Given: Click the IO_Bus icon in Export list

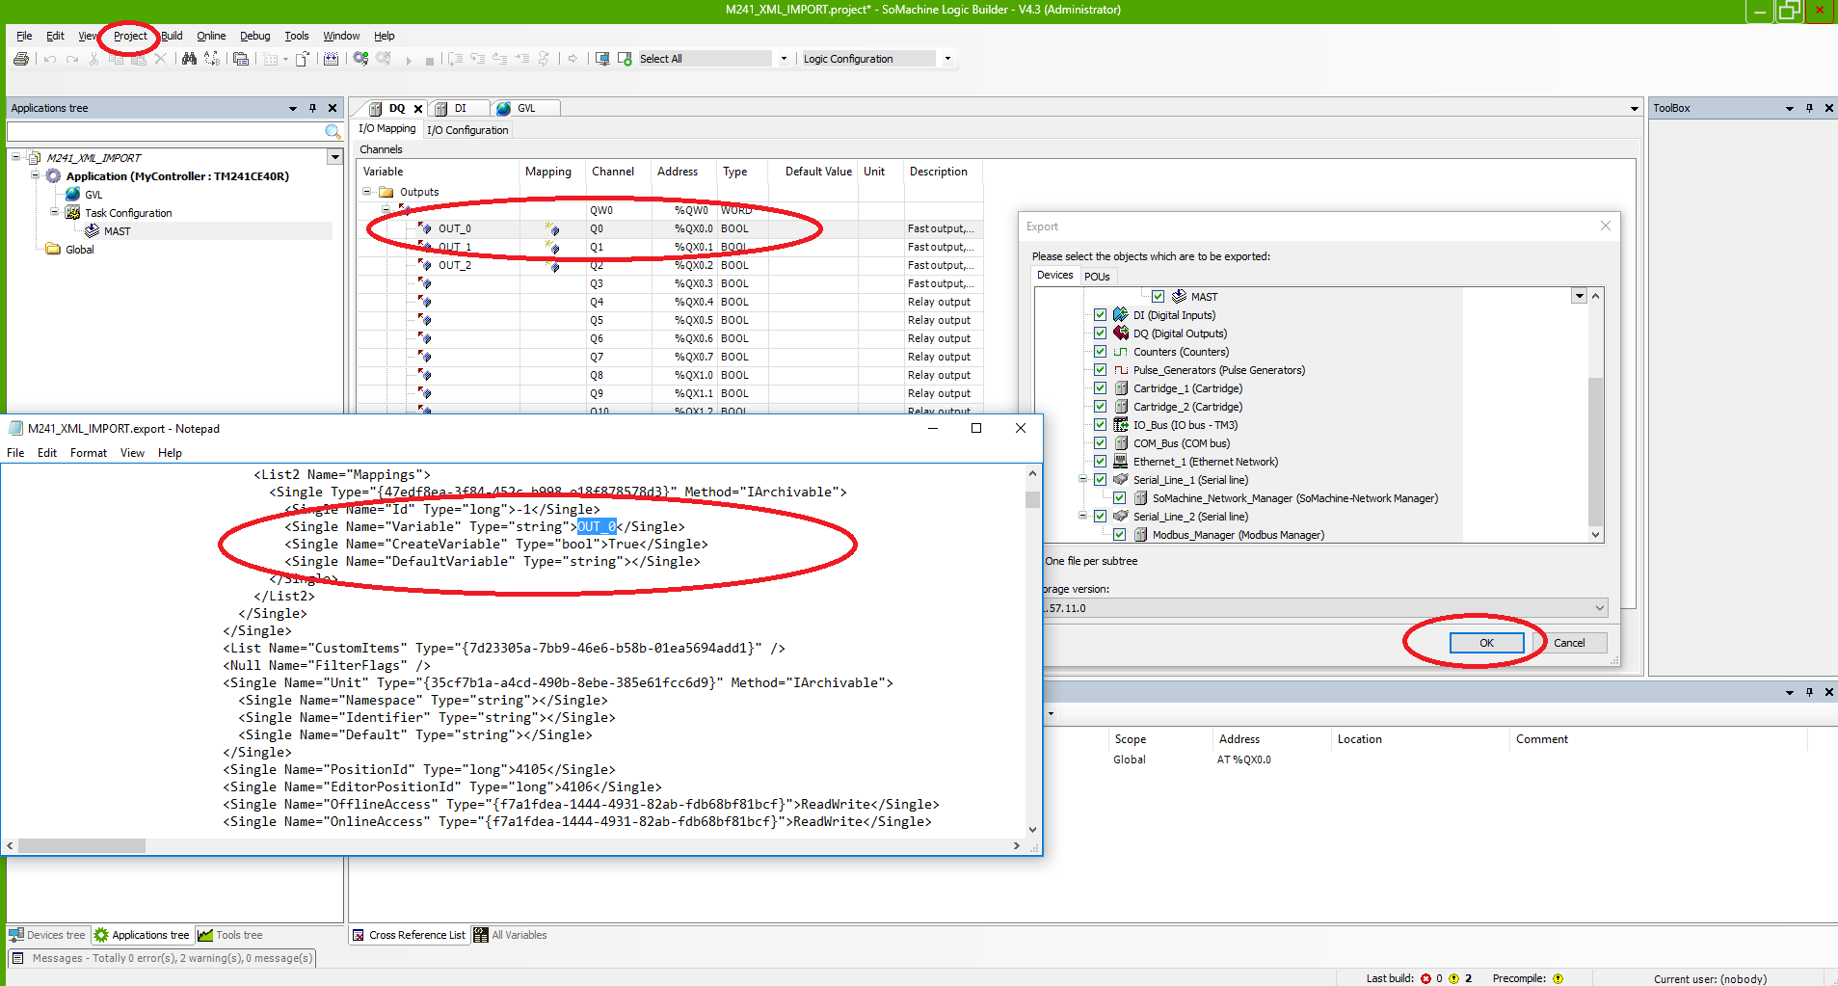Looking at the screenshot, I should coord(1121,425).
